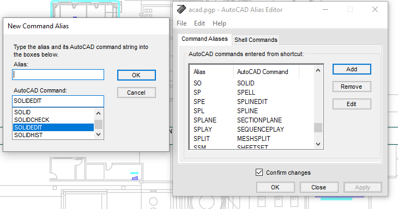Sort by the AutoCAD Command column header

(x=266, y=72)
